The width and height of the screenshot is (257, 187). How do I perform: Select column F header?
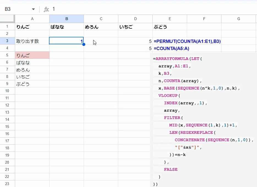click(x=204, y=19)
